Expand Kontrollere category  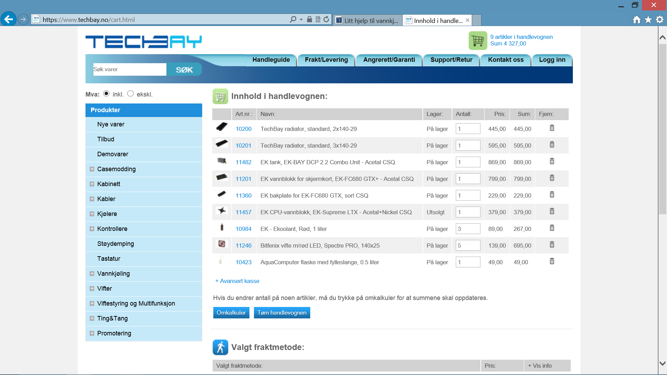point(92,229)
